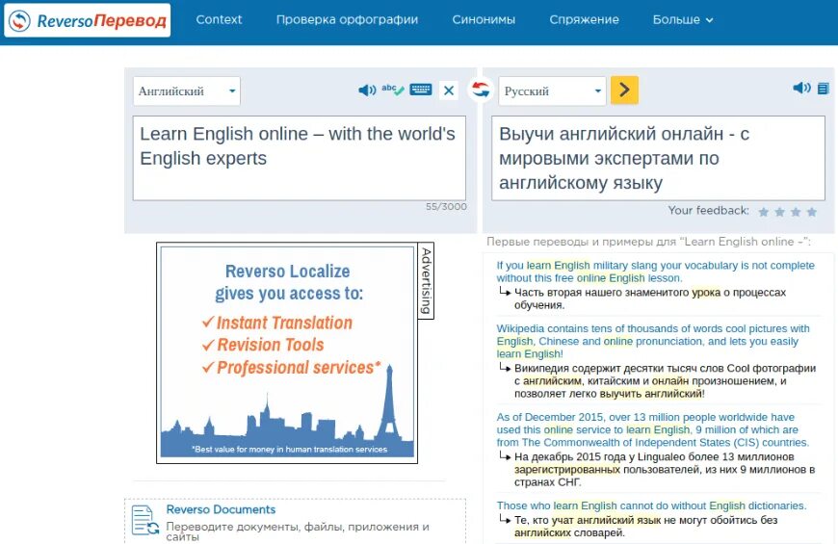This screenshot has height=544, width=838.
Task: Click translation 'Часть вторая нашего знаменитого урока'
Action: (650, 298)
